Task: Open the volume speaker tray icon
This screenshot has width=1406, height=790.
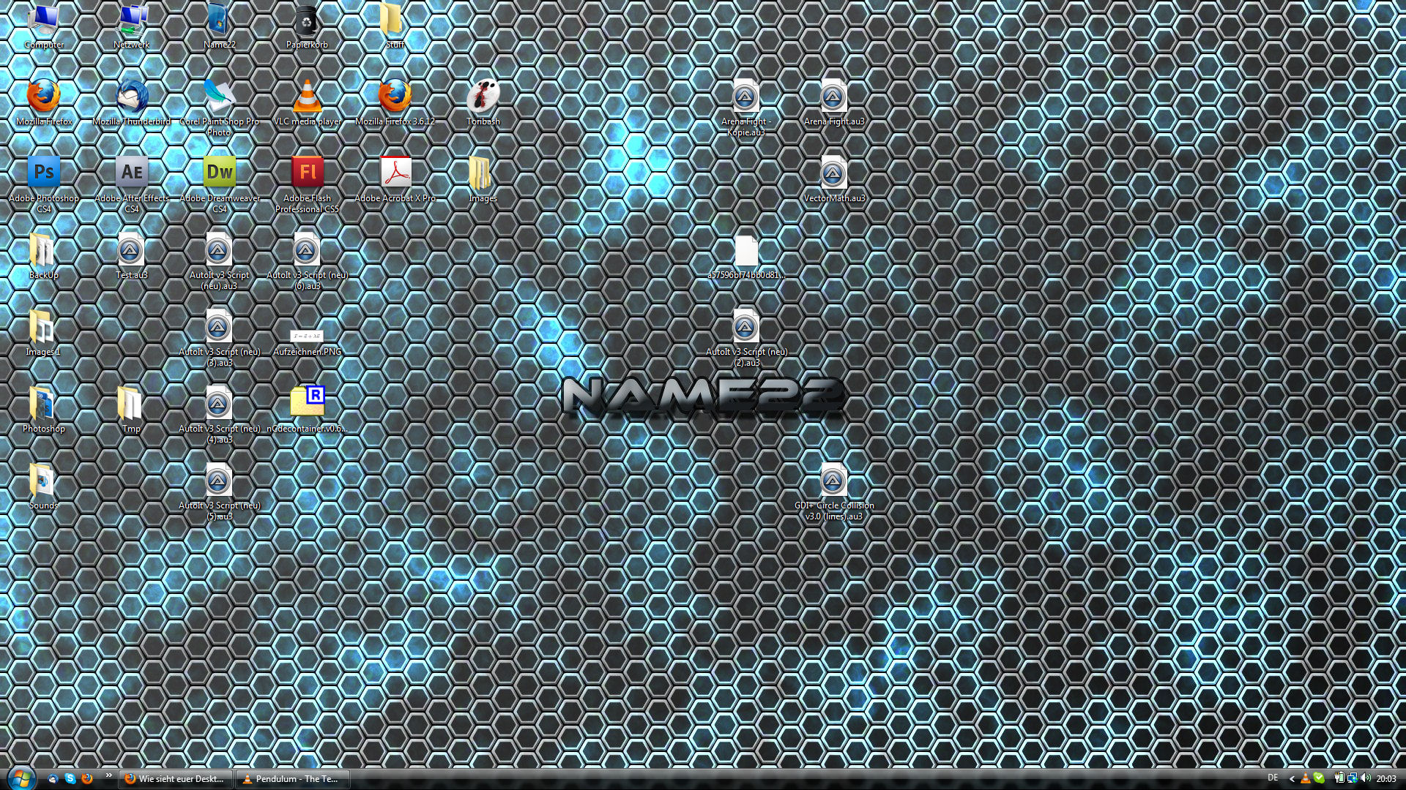Action: click(x=1365, y=778)
